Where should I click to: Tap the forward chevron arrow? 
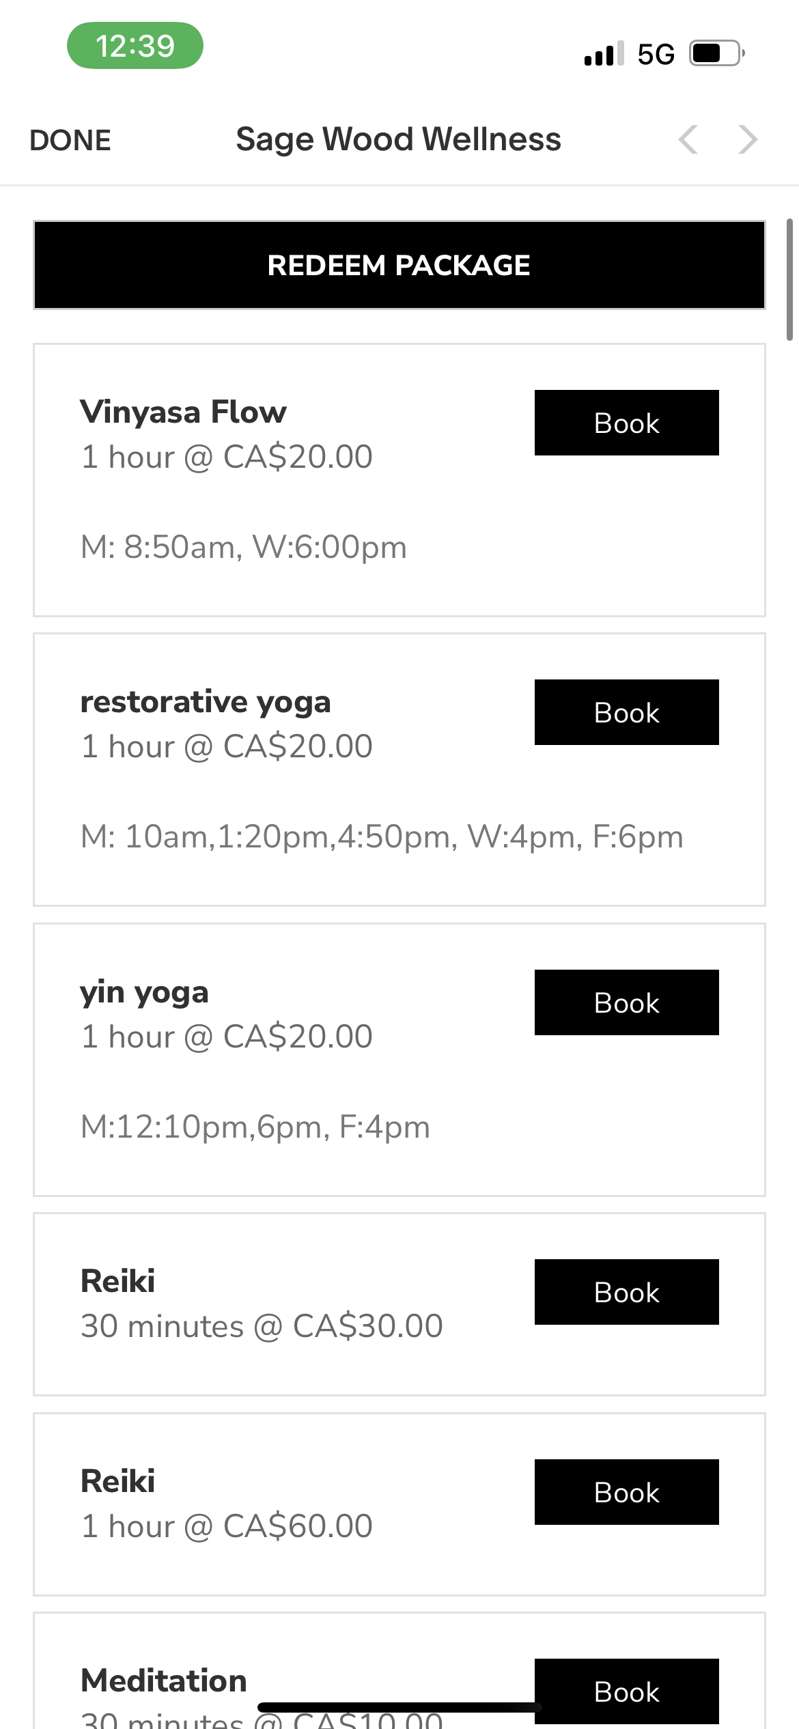tap(748, 140)
